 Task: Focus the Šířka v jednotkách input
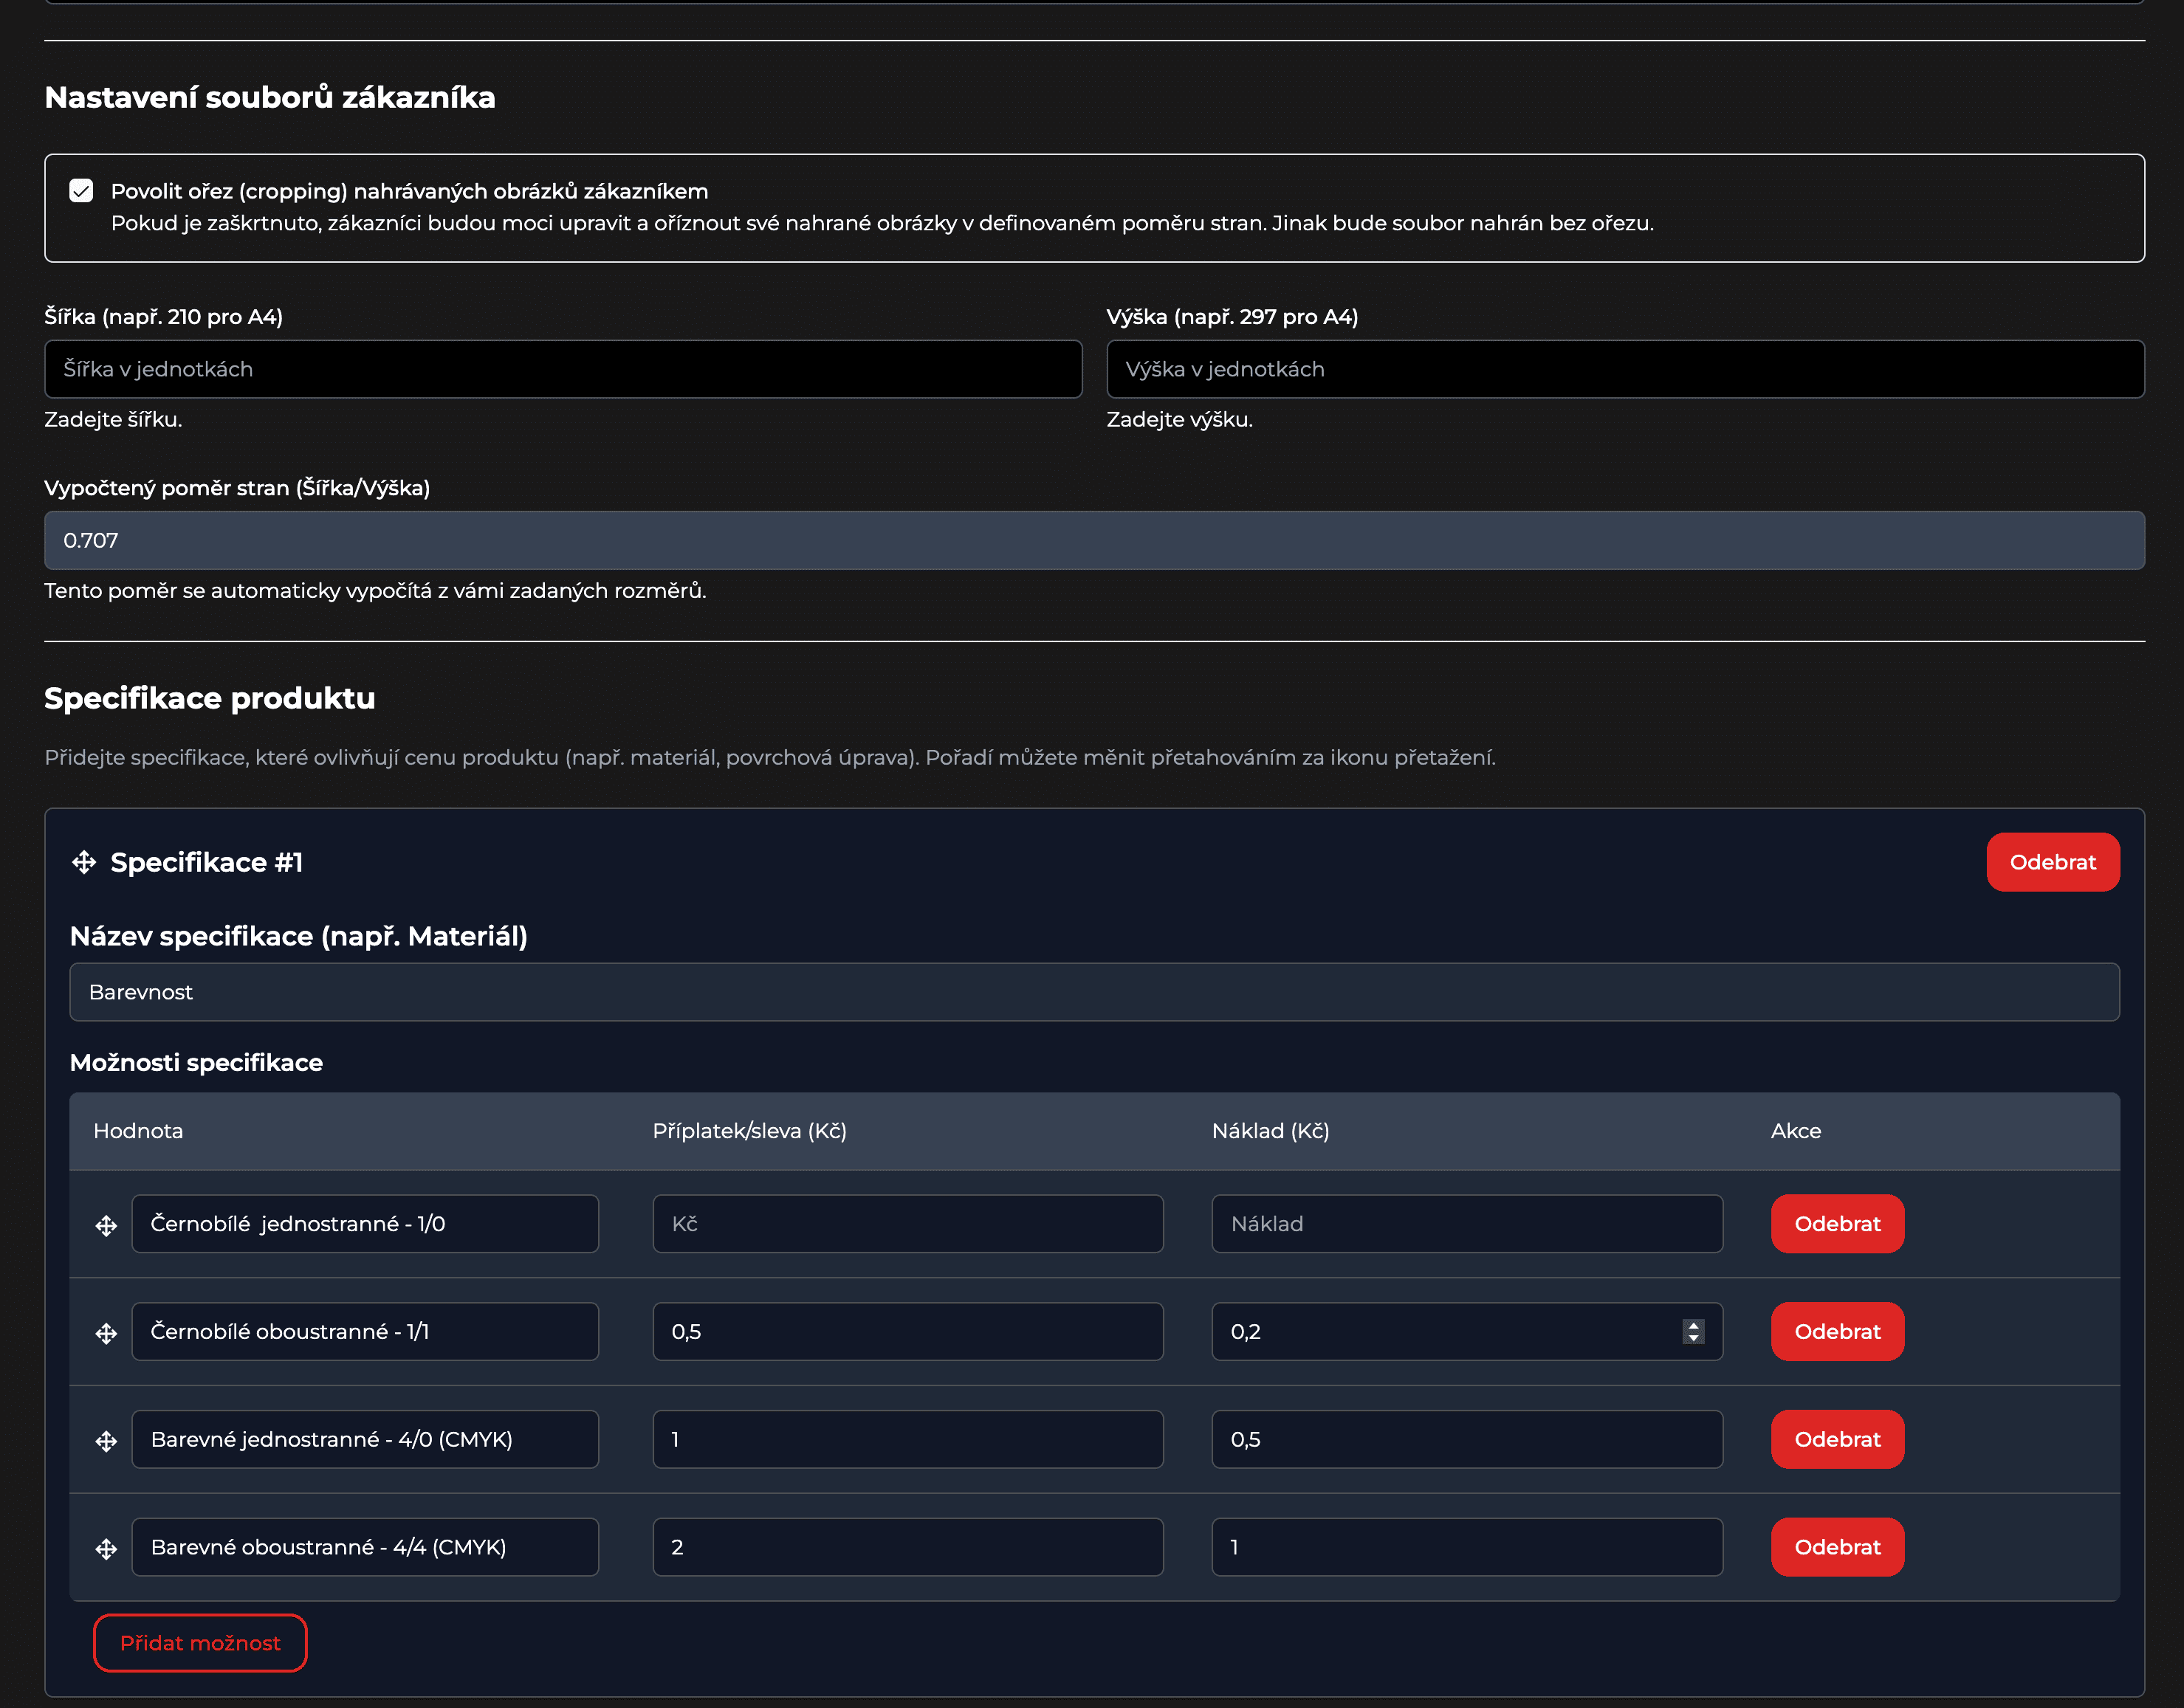click(x=563, y=369)
